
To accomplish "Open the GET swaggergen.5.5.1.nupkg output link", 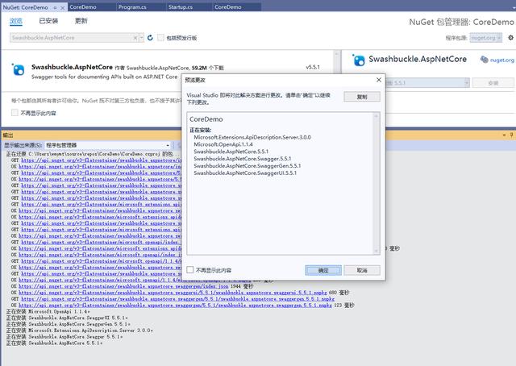I will (x=177, y=299).
